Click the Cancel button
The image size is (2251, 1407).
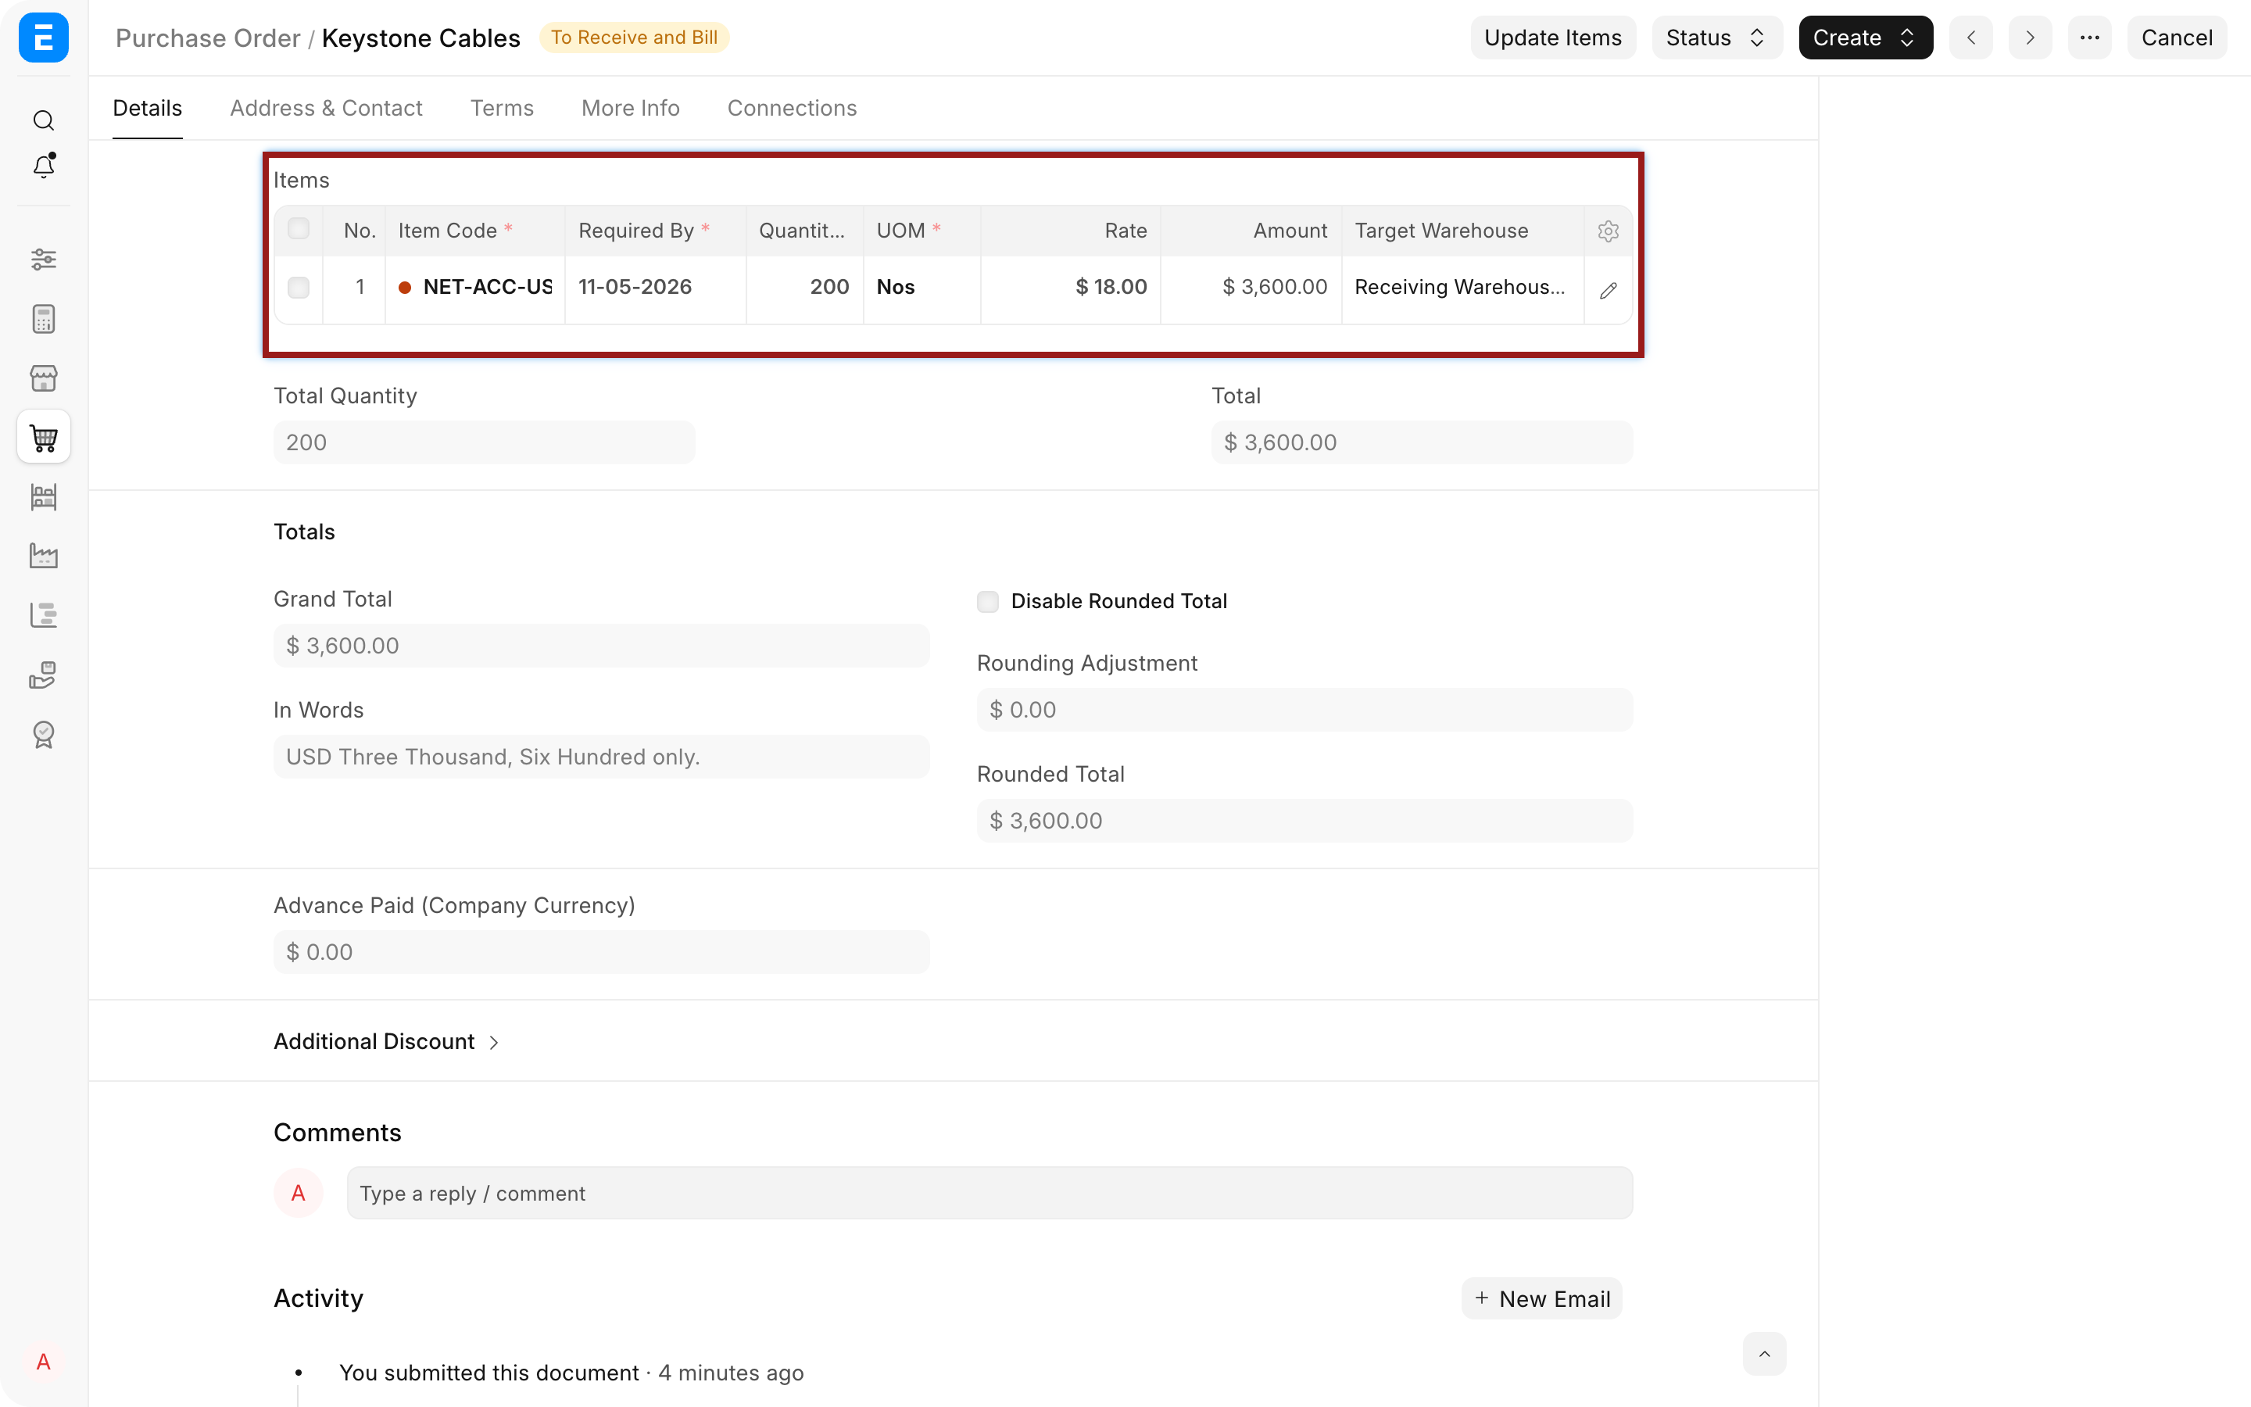(2177, 38)
